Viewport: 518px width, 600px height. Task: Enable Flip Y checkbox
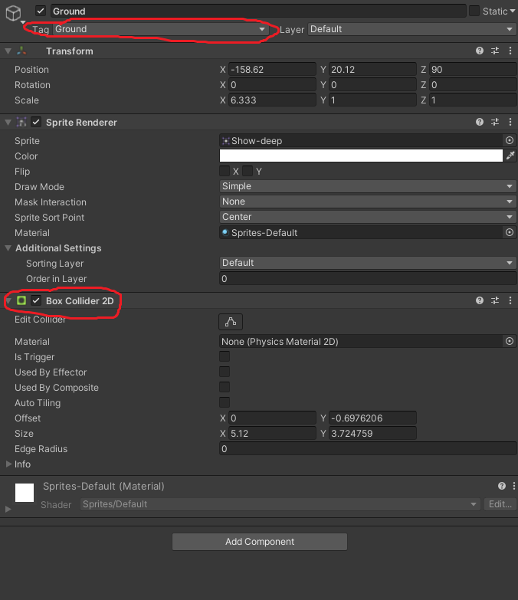(x=248, y=171)
